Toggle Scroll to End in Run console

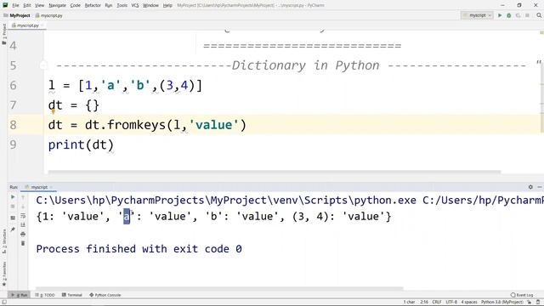point(23,224)
